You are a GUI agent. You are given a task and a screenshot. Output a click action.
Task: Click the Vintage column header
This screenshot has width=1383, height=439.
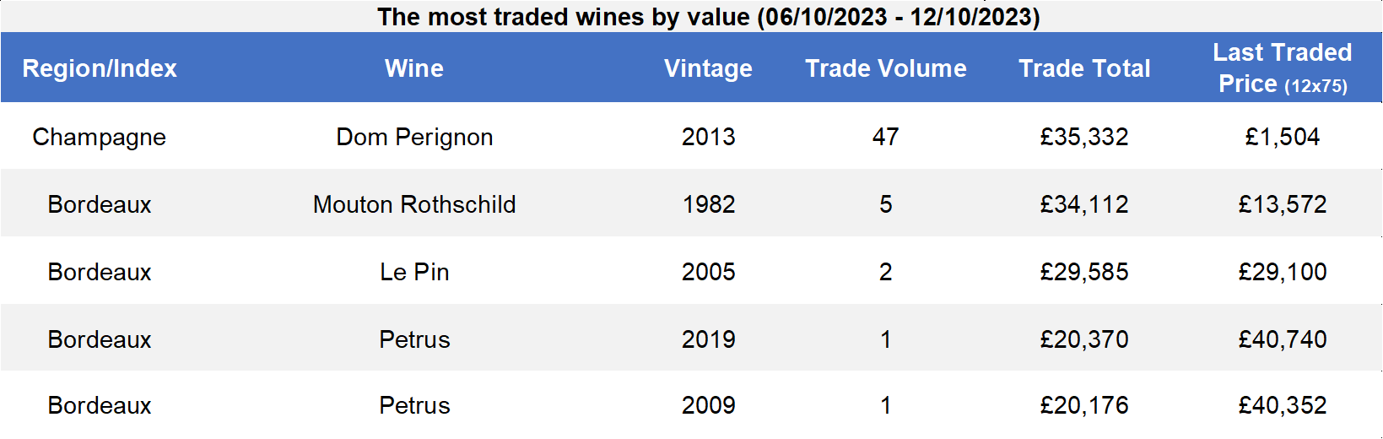(709, 68)
